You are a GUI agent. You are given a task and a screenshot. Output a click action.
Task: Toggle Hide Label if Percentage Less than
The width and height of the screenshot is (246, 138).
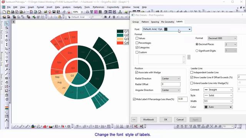coord(134,99)
